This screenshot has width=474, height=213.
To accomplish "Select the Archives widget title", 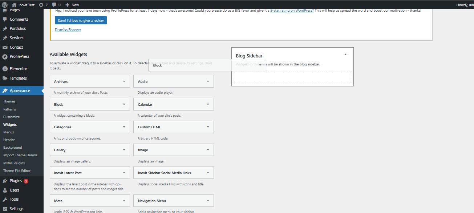I will tap(61, 82).
